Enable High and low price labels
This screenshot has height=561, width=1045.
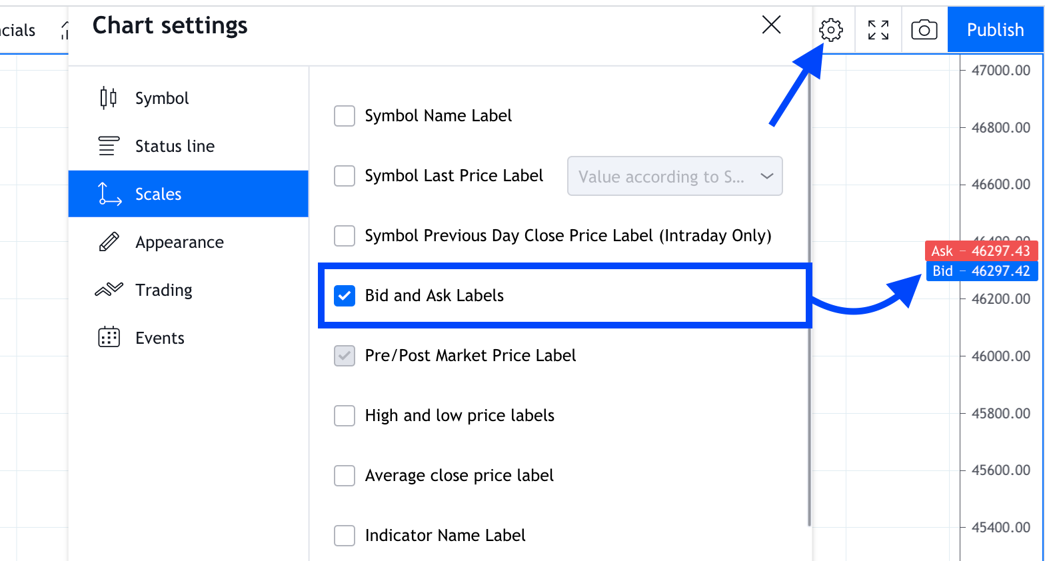(345, 416)
